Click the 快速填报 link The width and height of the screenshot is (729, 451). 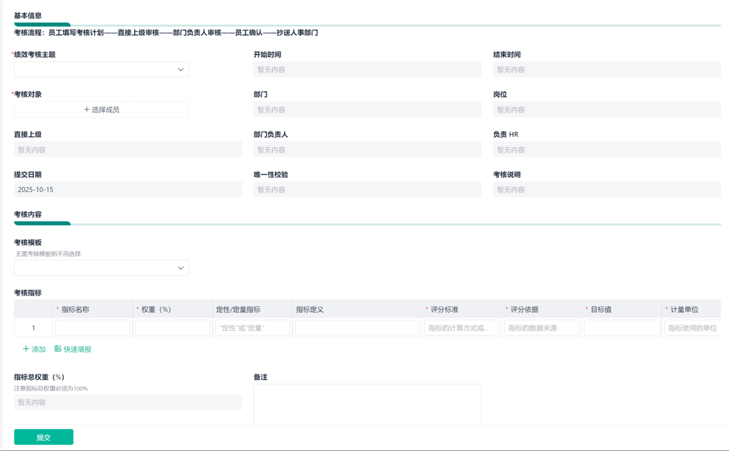[x=73, y=349]
